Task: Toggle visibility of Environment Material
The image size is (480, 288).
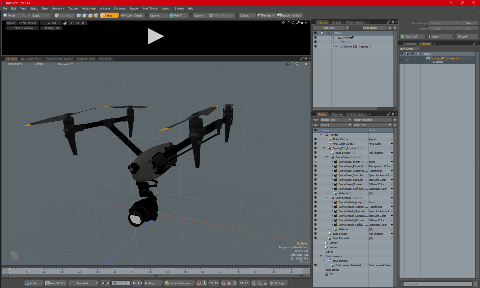Action: coord(315,265)
